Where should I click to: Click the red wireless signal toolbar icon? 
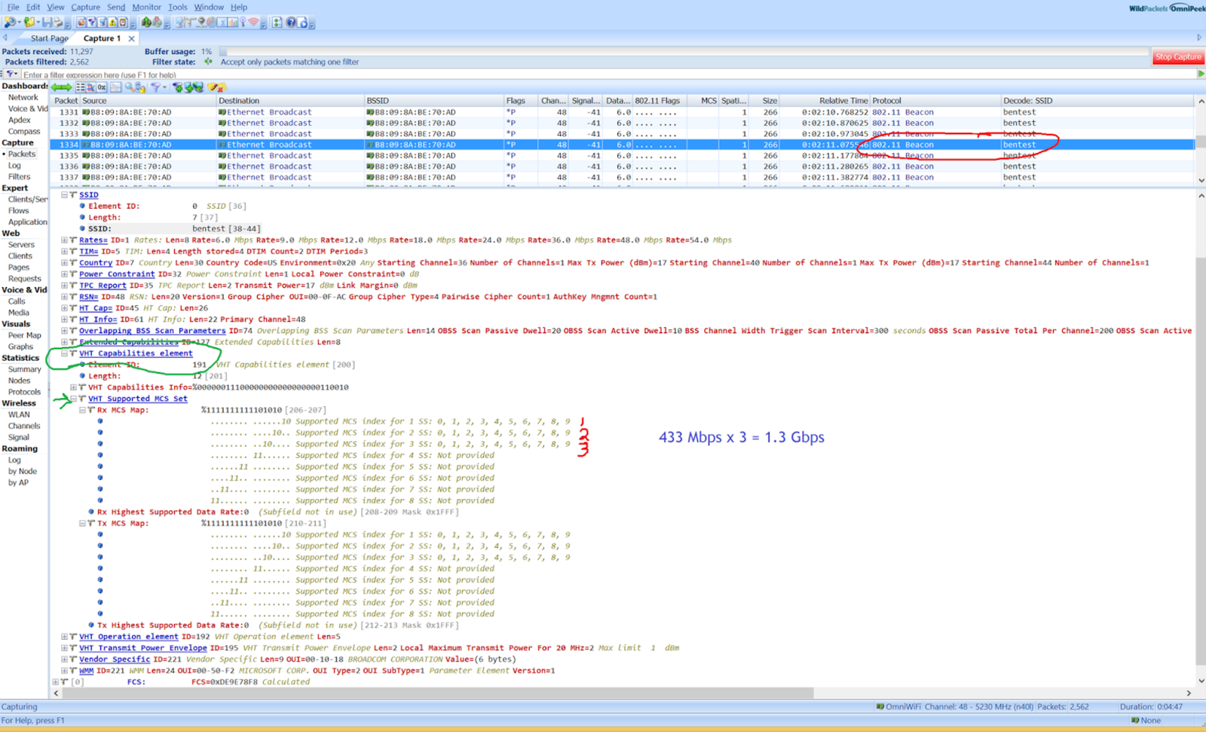click(x=254, y=23)
